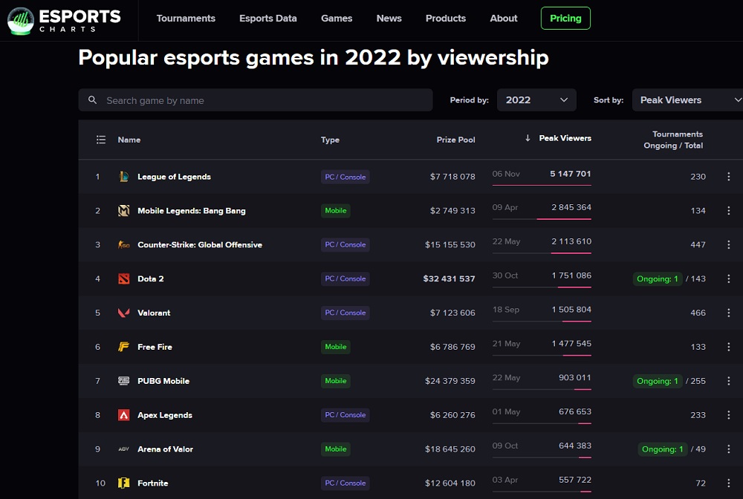This screenshot has width=743, height=499.
Task: Click the Arena of Valor game icon
Action: (x=123, y=449)
